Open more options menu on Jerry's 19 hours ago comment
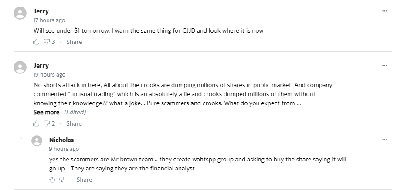This screenshot has width=404, height=190. (x=385, y=65)
